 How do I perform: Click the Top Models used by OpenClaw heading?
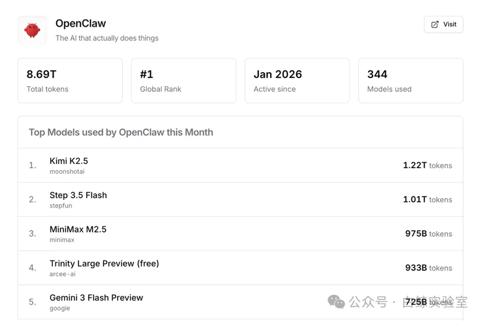(x=120, y=133)
